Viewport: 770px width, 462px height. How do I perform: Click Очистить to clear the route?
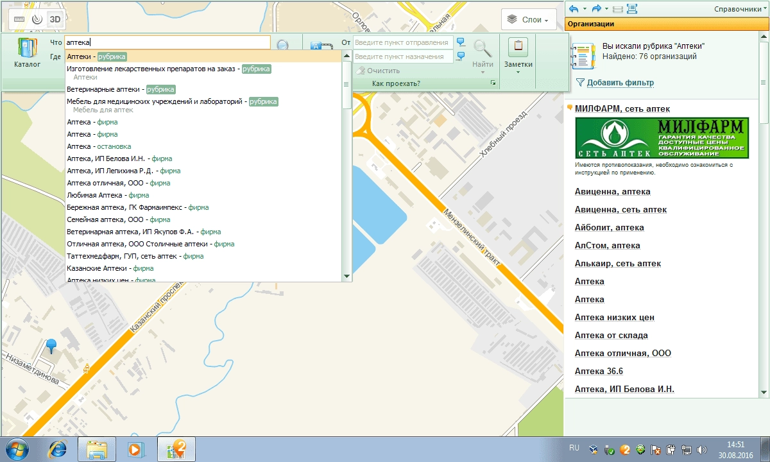click(x=378, y=71)
